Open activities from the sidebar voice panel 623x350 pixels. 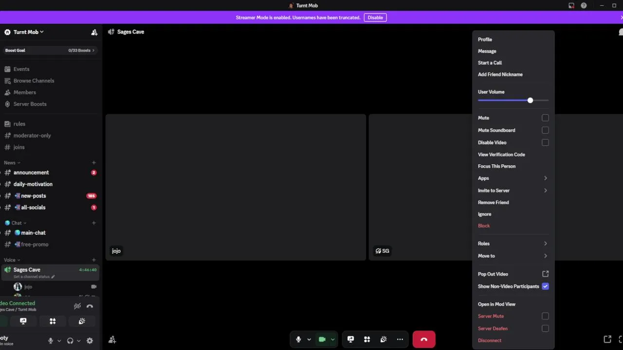(53, 321)
